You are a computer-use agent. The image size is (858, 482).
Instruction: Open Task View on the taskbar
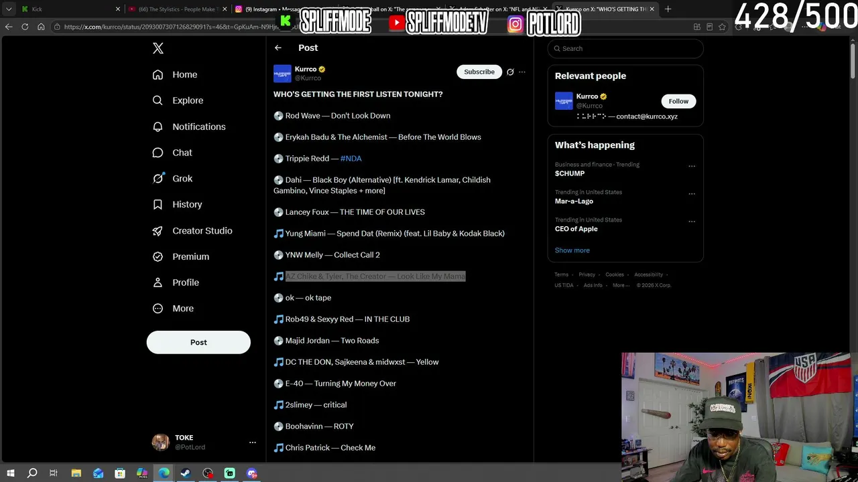[x=54, y=473]
